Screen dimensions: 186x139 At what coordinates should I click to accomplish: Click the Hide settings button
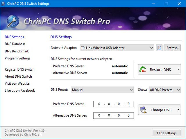[x=167, y=133]
